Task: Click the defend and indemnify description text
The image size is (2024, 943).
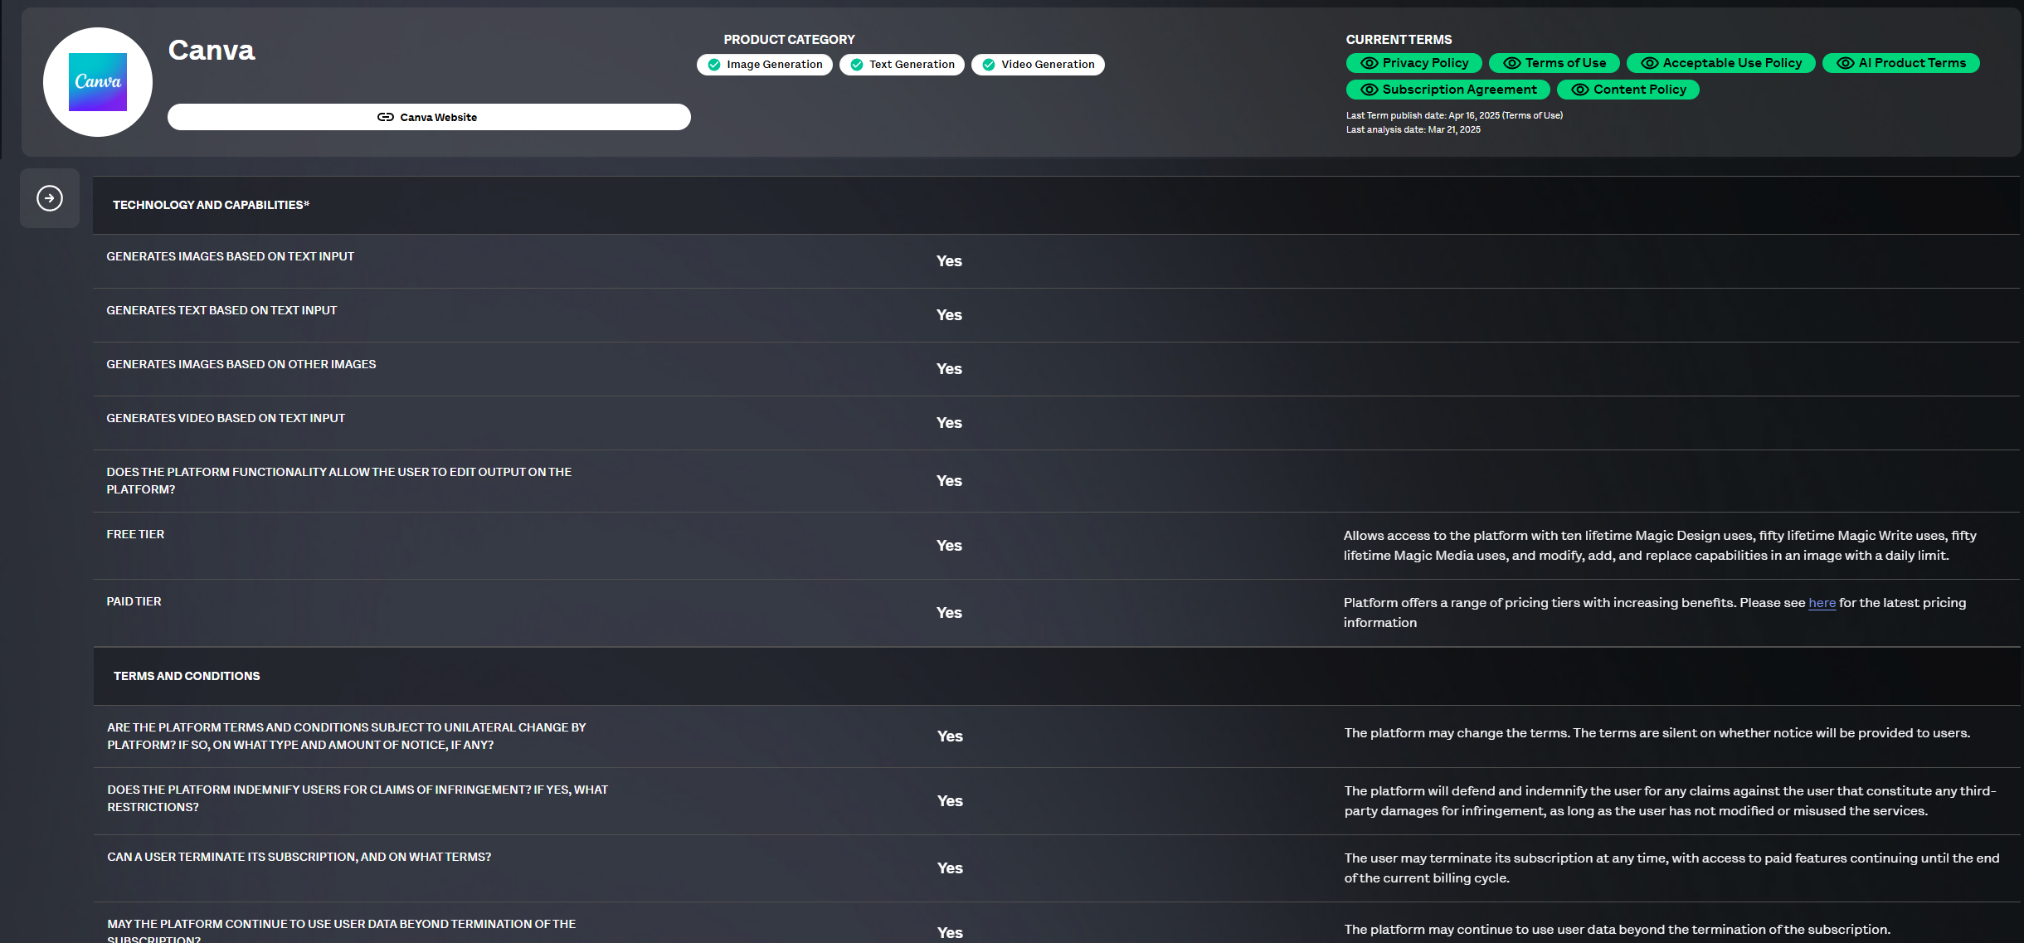Action: [x=1670, y=801]
